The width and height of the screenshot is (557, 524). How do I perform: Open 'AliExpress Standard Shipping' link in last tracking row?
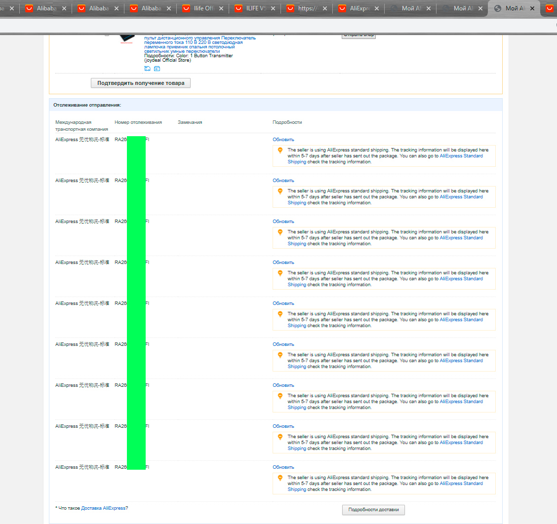point(461,484)
